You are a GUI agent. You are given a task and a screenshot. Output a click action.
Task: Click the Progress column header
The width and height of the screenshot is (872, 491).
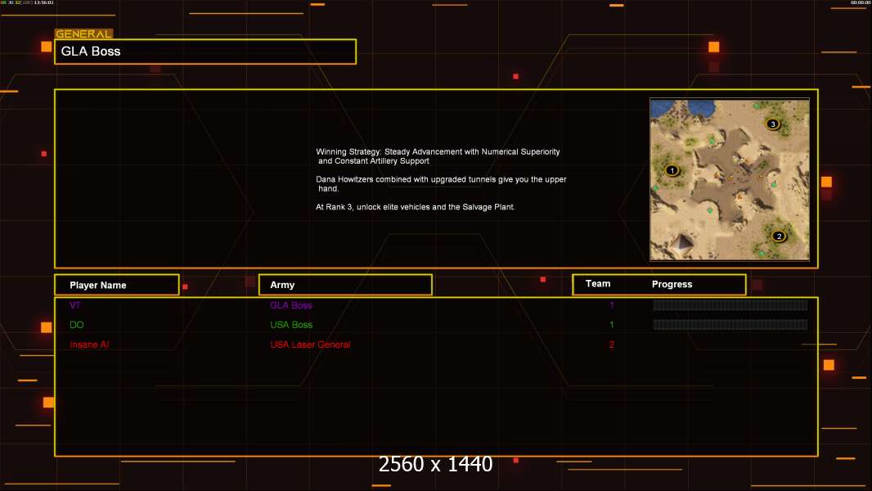672,285
